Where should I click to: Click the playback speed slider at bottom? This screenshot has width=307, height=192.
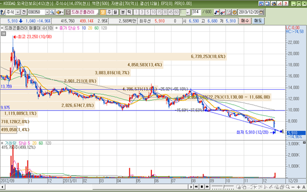coord(223,187)
